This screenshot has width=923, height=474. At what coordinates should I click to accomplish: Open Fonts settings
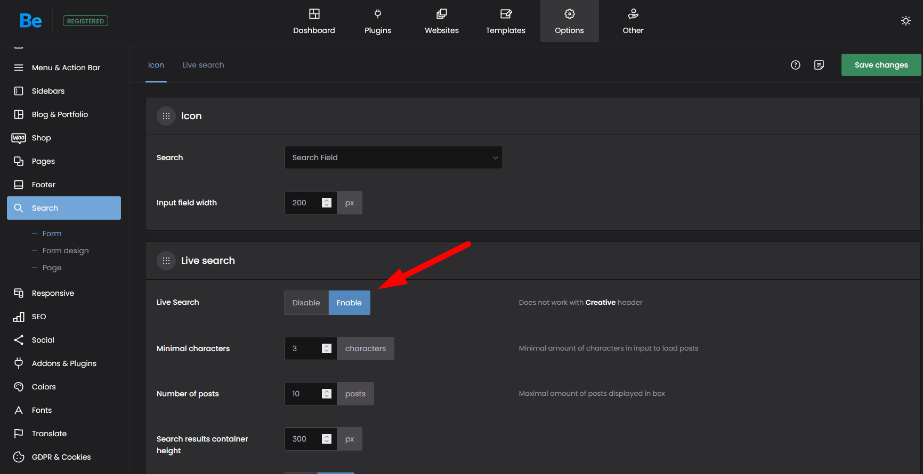[x=64, y=410]
